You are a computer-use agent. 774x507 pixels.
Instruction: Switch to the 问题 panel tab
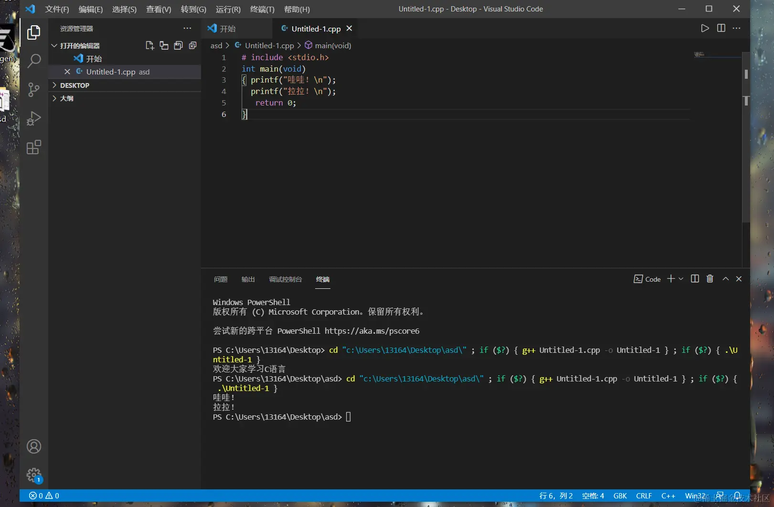click(x=221, y=279)
